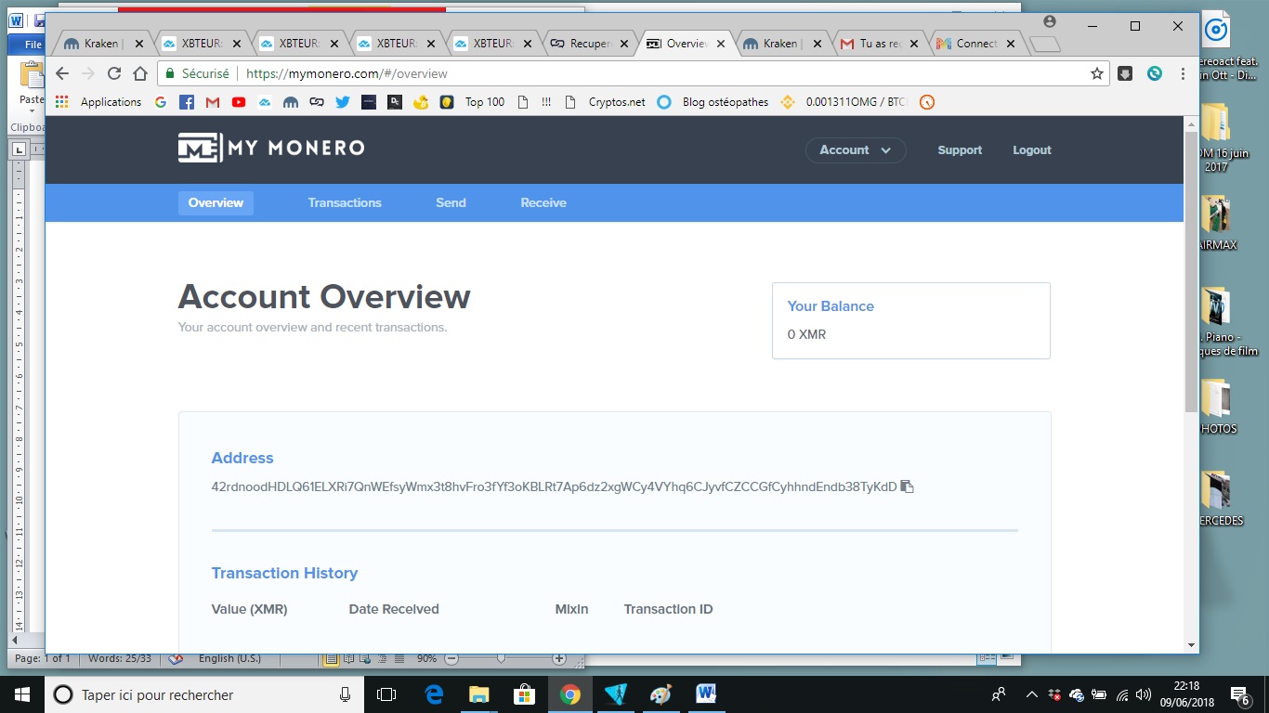
Task: Bookmark this page with the star icon
Action: pyautogui.click(x=1097, y=73)
